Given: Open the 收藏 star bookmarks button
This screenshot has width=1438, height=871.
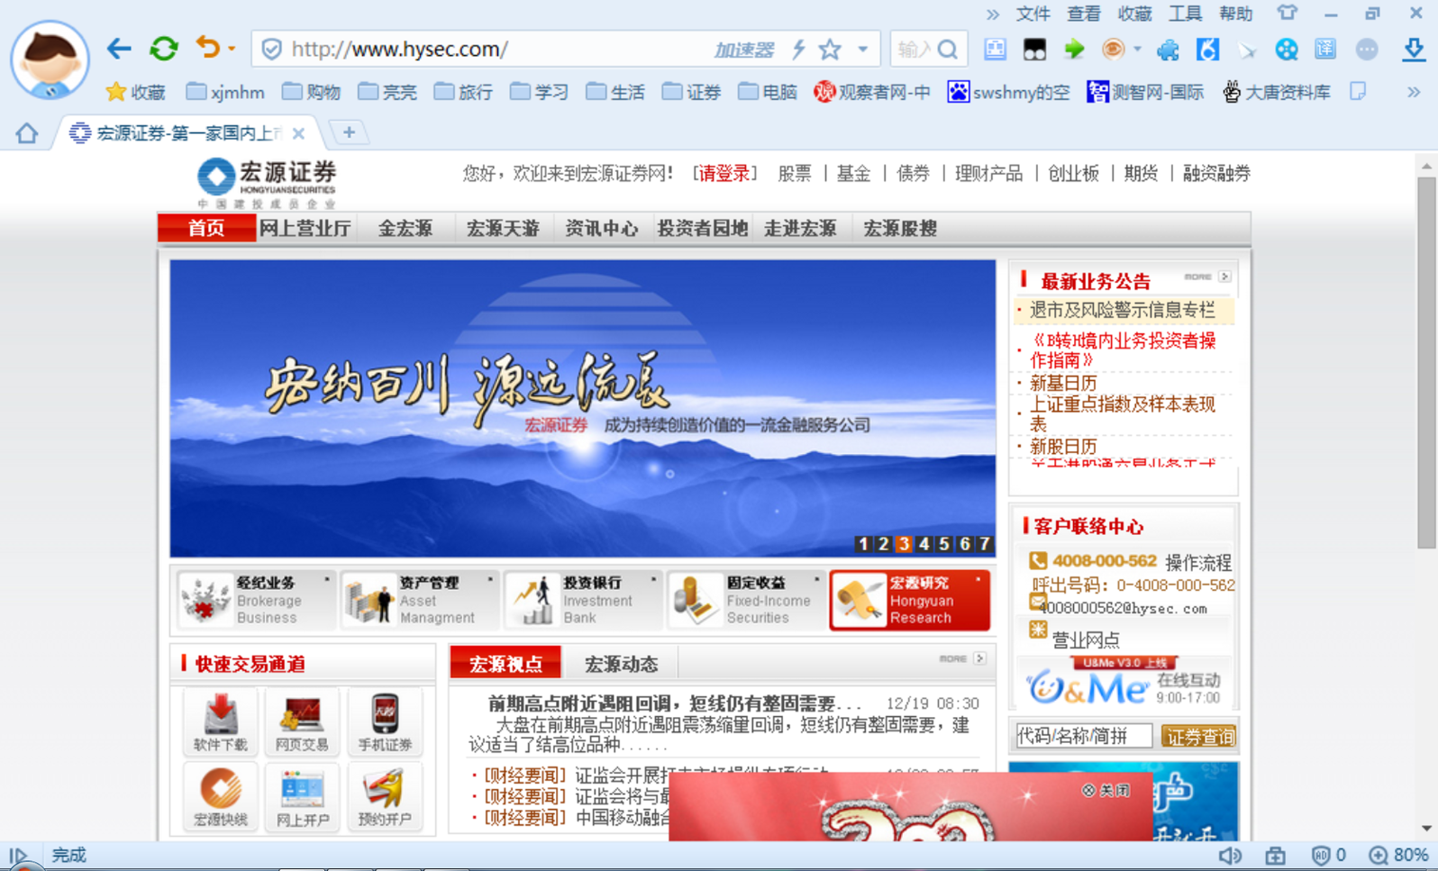Looking at the screenshot, I should [136, 92].
